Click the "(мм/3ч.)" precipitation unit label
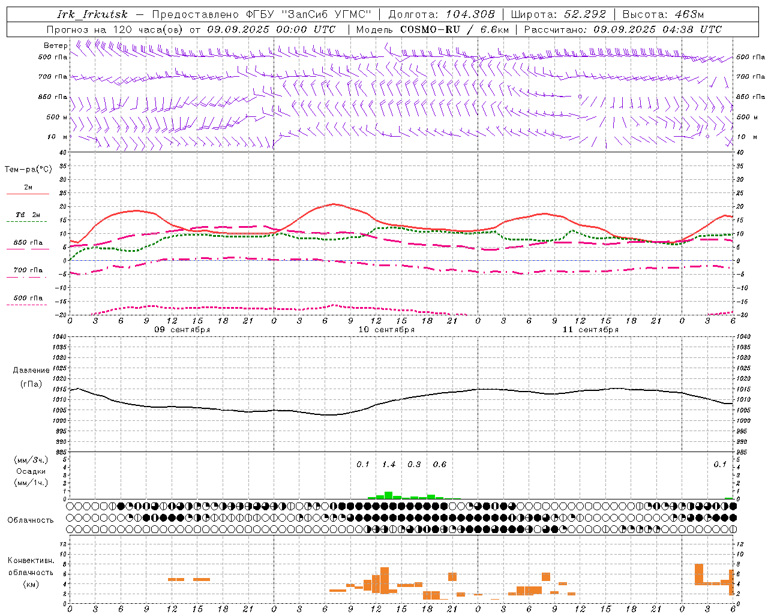Screen dimensions: 768x614 tap(31, 460)
